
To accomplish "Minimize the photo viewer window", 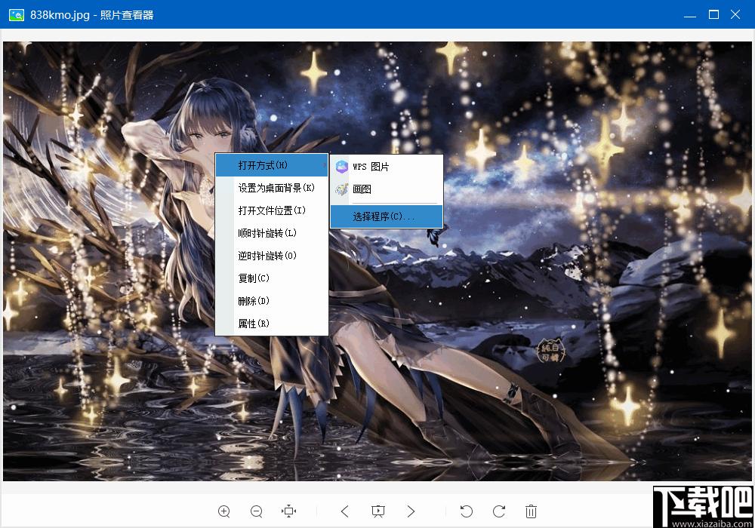I will [x=690, y=15].
